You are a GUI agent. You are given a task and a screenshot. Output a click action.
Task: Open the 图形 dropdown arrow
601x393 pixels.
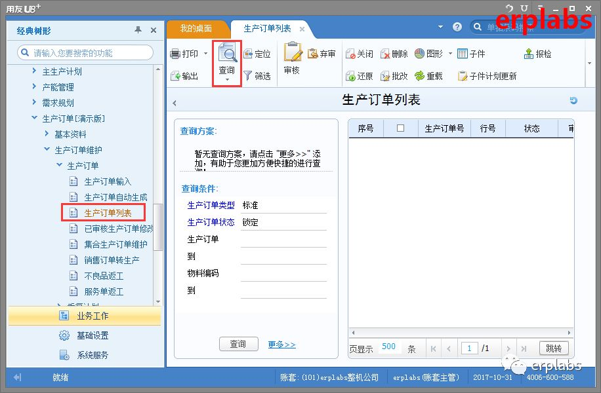click(450, 54)
